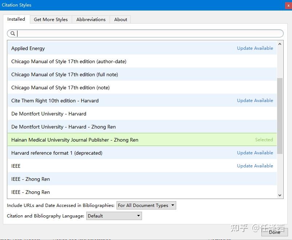292x240 pixels.
Task: Select the Applied Energy style
Action: coord(142,48)
